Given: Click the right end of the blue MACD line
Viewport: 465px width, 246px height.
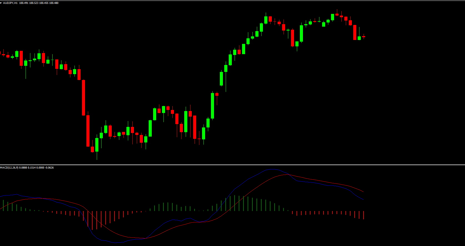Looking at the screenshot, I should [363, 200].
